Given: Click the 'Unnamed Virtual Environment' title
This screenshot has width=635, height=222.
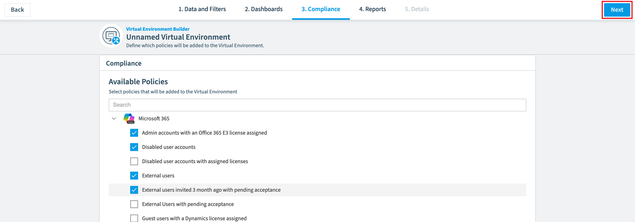Looking at the screenshot, I should point(178,37).
